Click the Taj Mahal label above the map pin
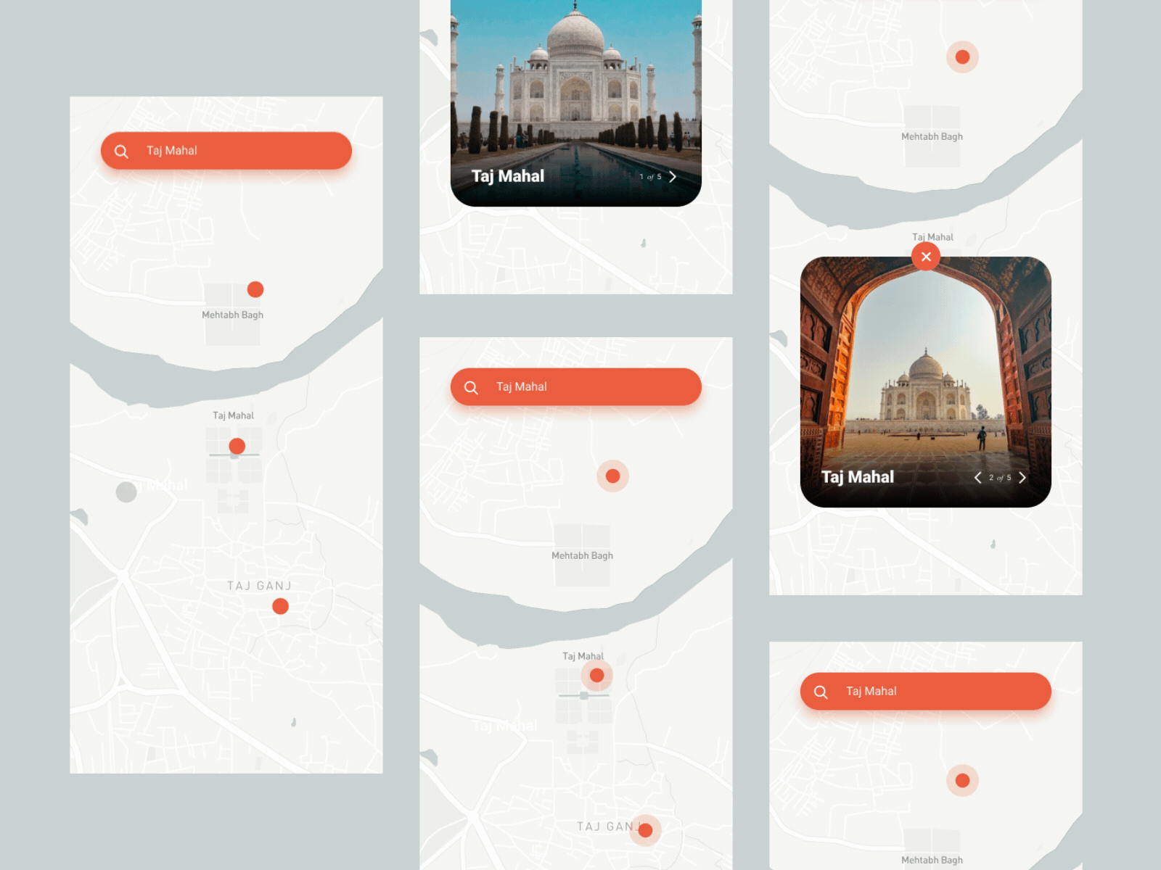 click(233, 415)
